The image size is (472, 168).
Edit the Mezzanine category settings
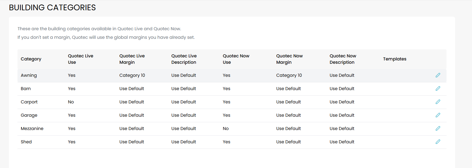coord(438,128)
